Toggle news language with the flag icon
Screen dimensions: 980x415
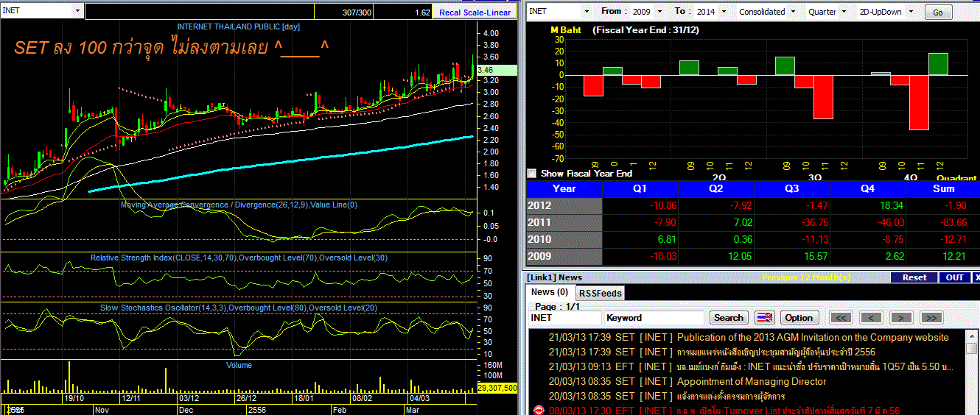coord(764,318)
